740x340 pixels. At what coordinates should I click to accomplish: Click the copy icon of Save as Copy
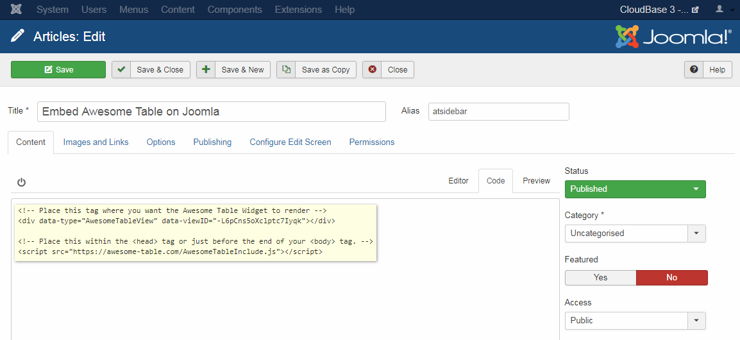(x=286, y=69)
